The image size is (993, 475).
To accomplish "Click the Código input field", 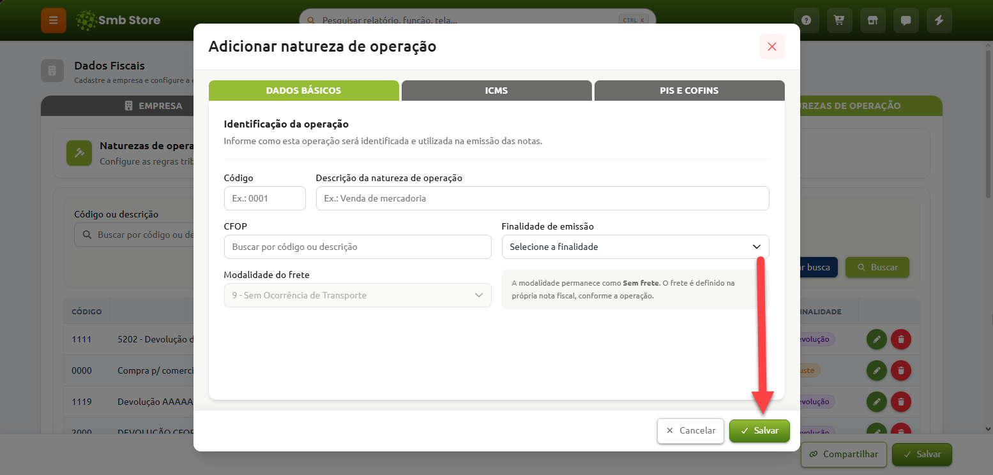I will coord(265,198).
